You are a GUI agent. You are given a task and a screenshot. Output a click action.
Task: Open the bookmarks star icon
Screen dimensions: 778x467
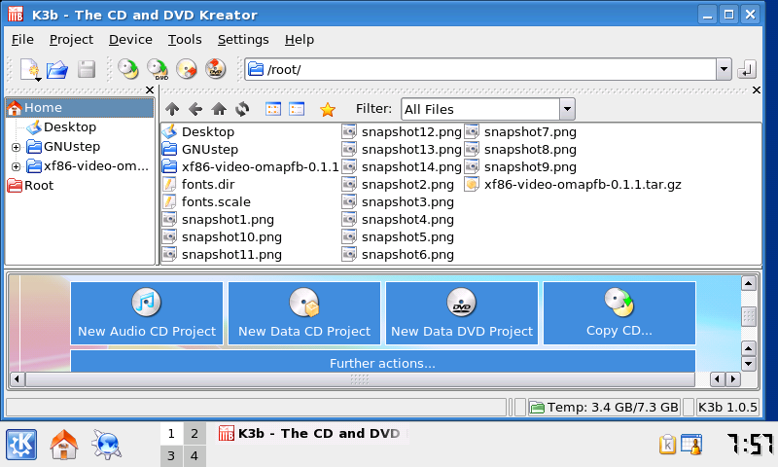point(328,109)
